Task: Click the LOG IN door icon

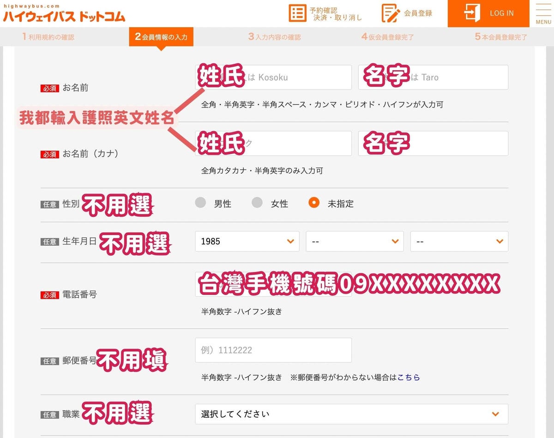Action: (472, 13)
